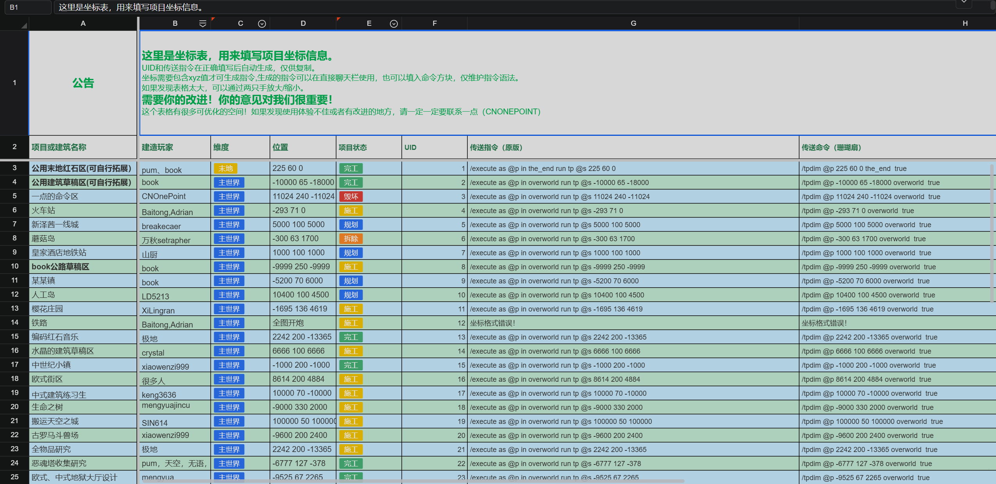Select column G header
This screenshot has height=484, width=996.
pos(633,23)
